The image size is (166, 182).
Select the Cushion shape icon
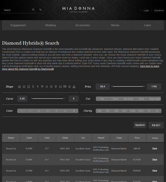click(24, 87)
